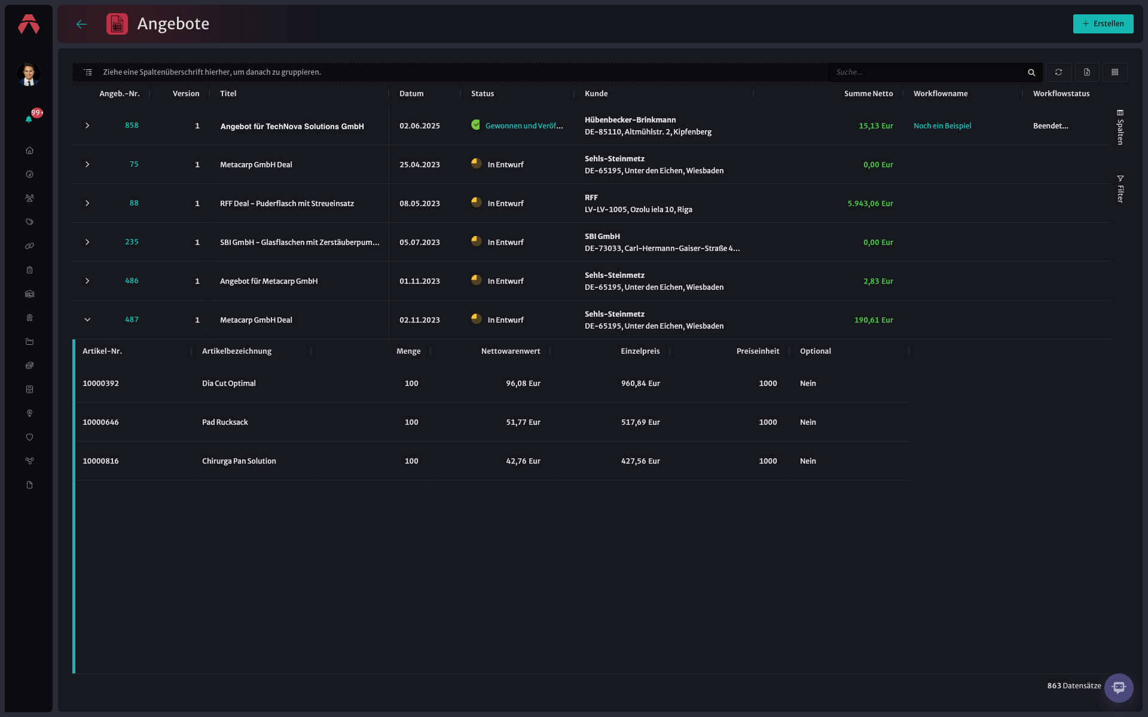This screenshot has height=717, width=1148.
Task: Expand offer row 235
Action: 87,242
